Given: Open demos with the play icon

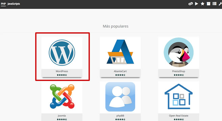Looking at the screenshot, I should tap(197, 4).
